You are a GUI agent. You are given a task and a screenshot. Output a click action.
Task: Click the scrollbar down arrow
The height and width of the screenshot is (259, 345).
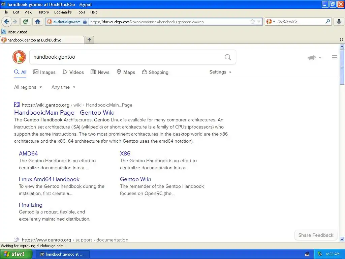pyautogui.click(x=342, y=239)
